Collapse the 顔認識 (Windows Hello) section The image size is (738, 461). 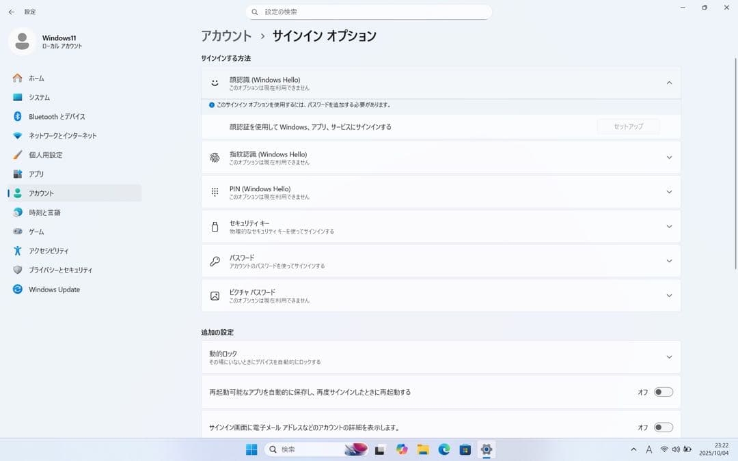[x=668, y=82]
